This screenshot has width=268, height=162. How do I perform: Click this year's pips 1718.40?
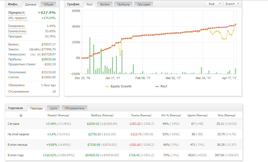(x=134, y=155)
